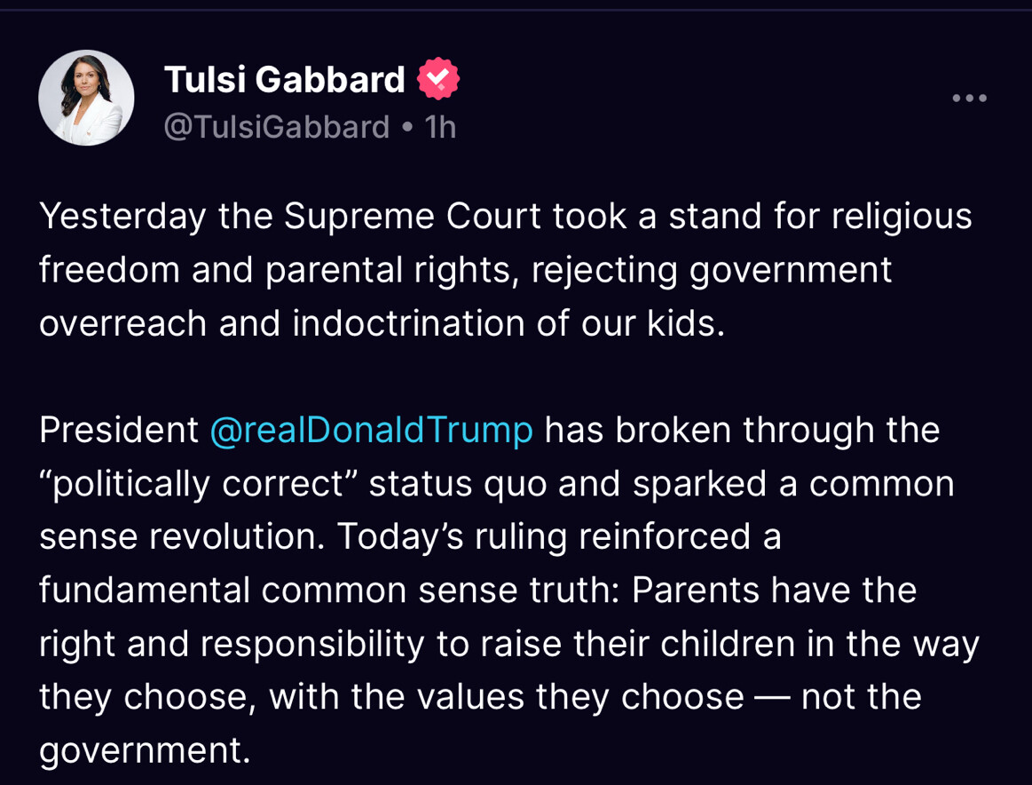Click the Tulsi Gabbard display name

284,80
